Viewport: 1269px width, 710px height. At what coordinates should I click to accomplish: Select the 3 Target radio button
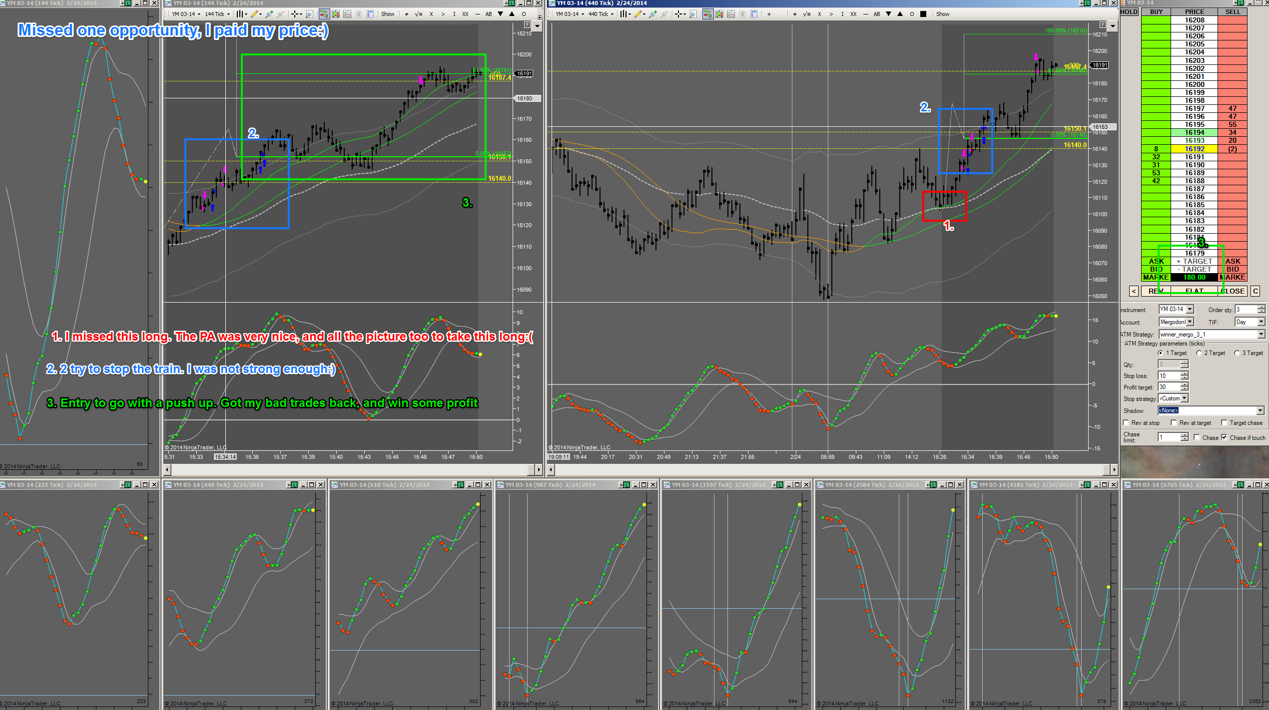[1237, 353]
